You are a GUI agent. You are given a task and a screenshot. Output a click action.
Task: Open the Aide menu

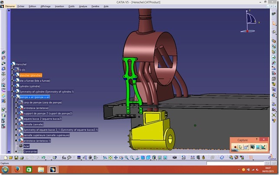click(106, 6)
